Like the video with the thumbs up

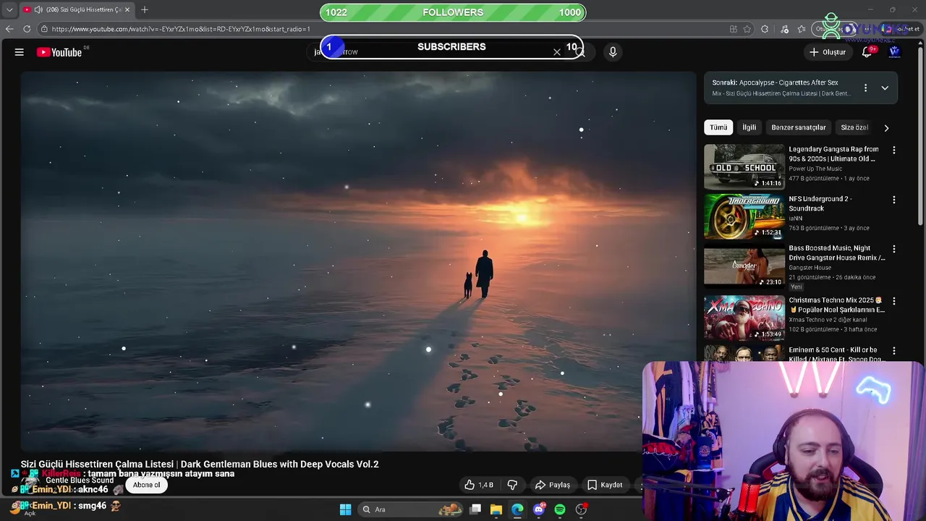click(470, 485)
